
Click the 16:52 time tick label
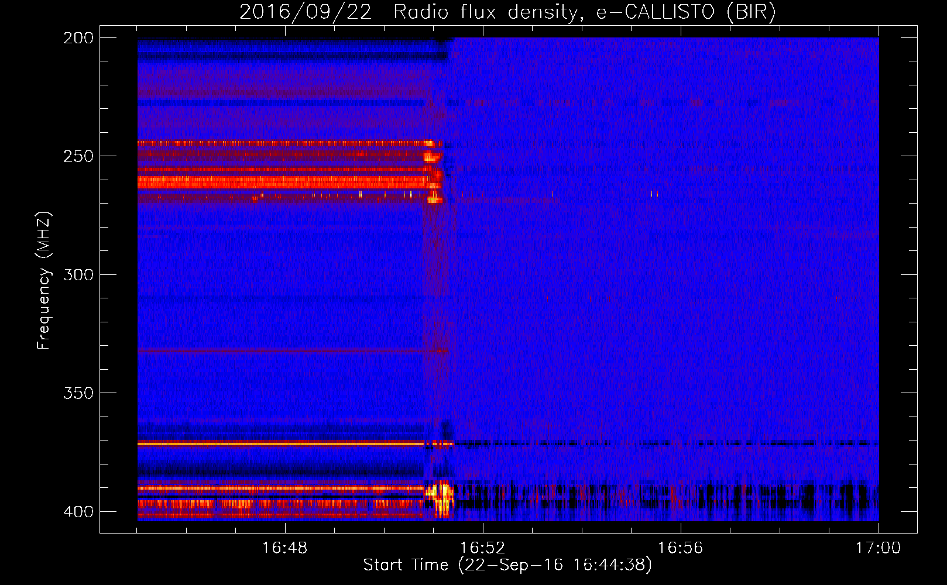[x=482, y=548]
